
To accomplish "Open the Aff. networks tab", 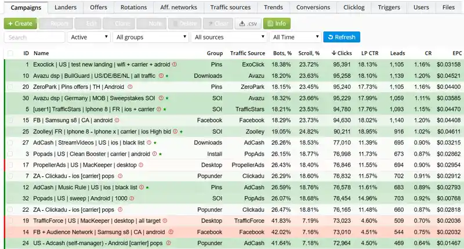I will click(x=179, y=7).
